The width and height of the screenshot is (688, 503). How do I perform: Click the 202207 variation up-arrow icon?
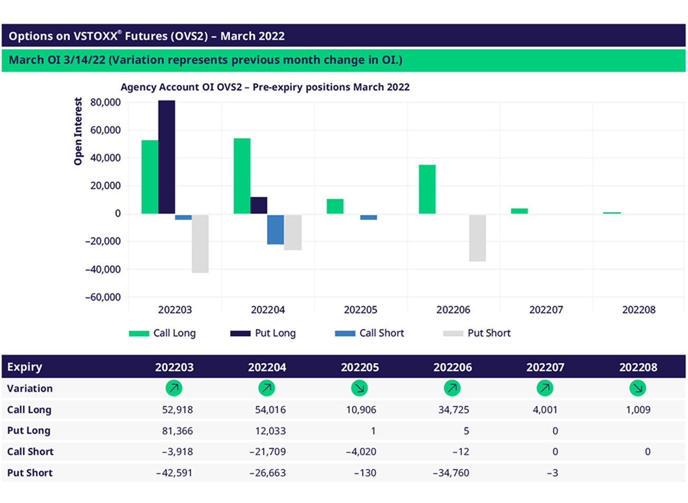545,388
